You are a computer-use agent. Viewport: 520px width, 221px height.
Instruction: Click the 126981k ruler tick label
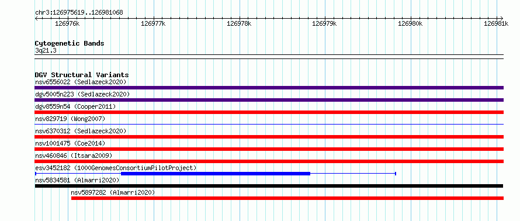click(x=496, y=23)
